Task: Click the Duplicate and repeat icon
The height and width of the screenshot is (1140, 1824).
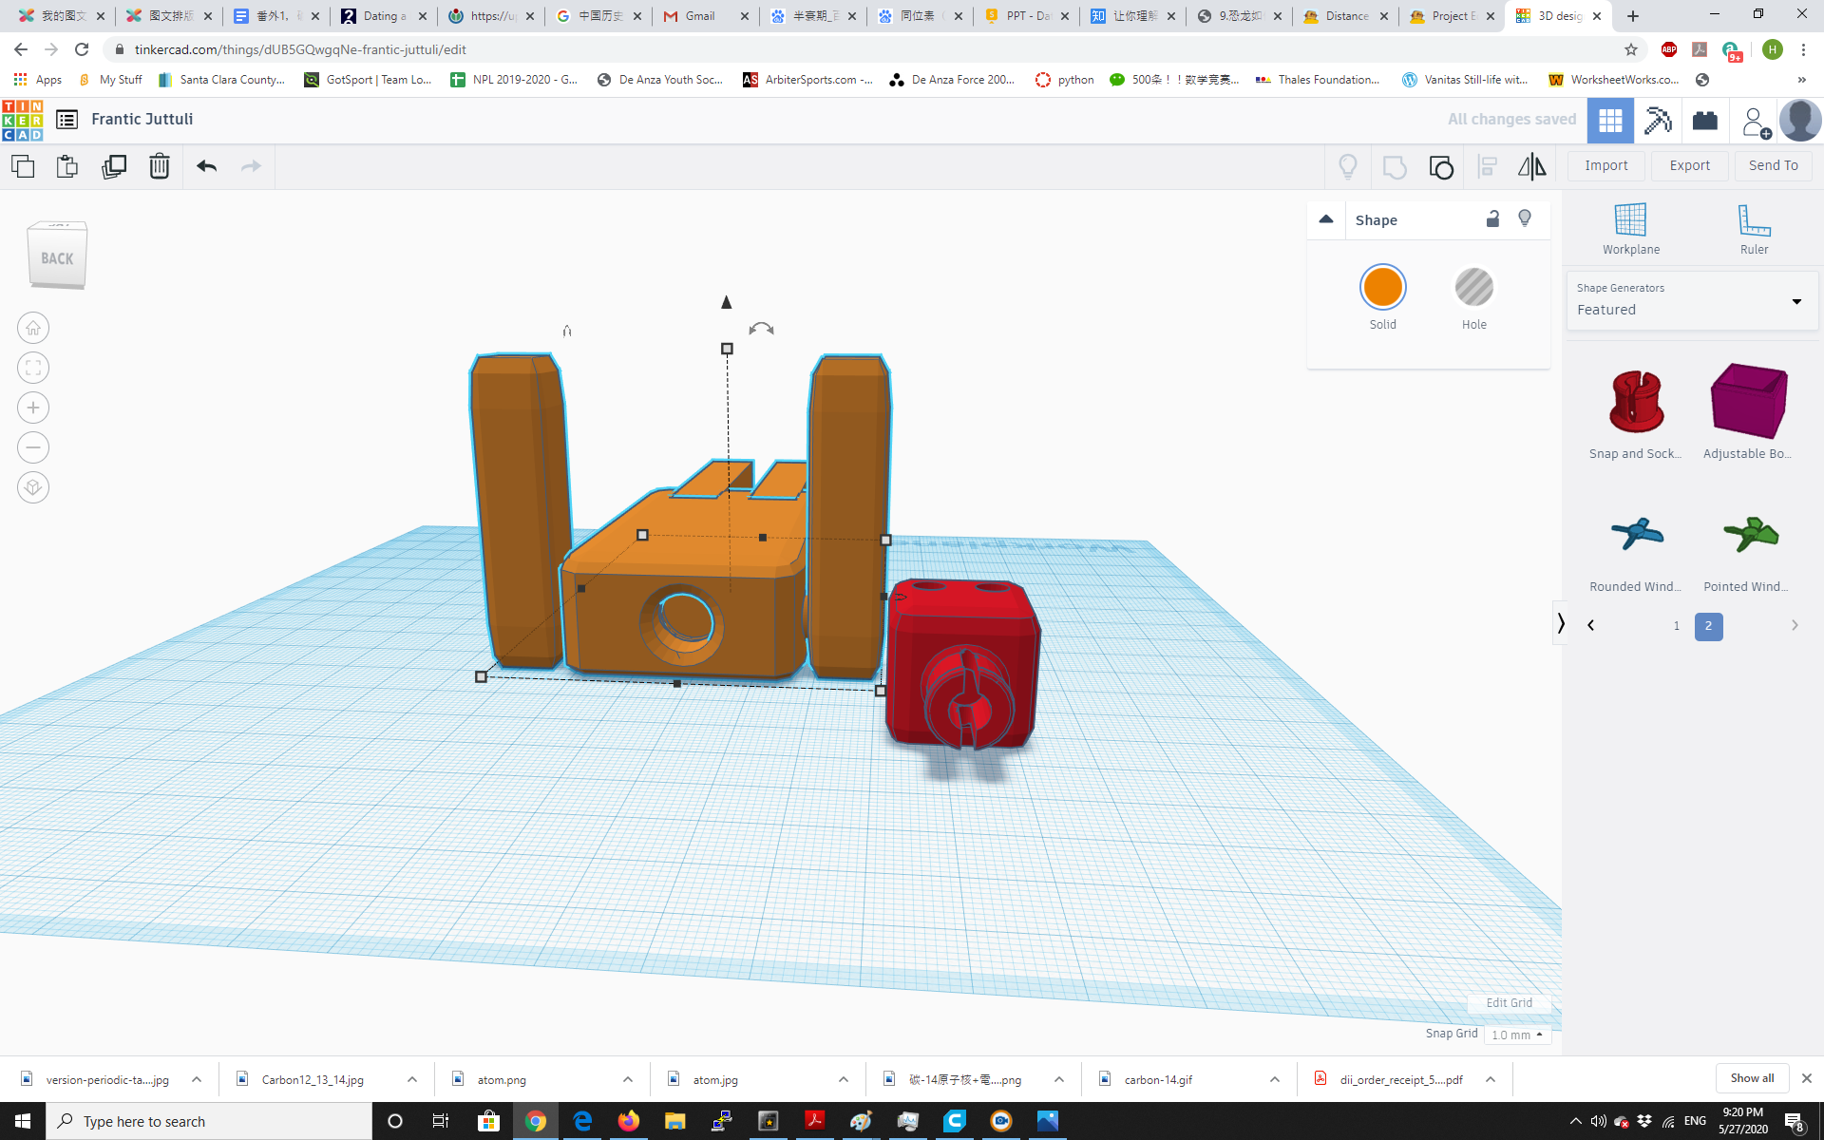Action: 114,166
